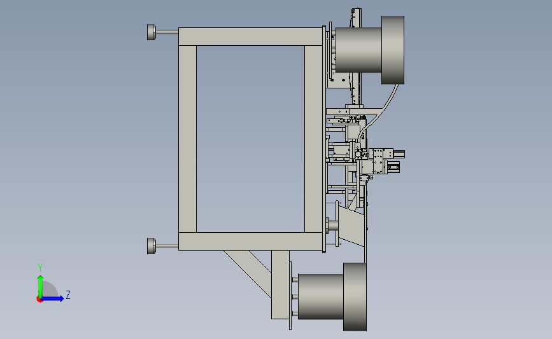The image size is (552, 339).
Task: Select the top horizontal beam of the frame
Action: click(x=250, y=37)
